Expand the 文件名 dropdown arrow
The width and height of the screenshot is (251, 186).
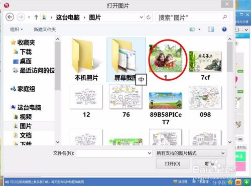click(150, 153)
